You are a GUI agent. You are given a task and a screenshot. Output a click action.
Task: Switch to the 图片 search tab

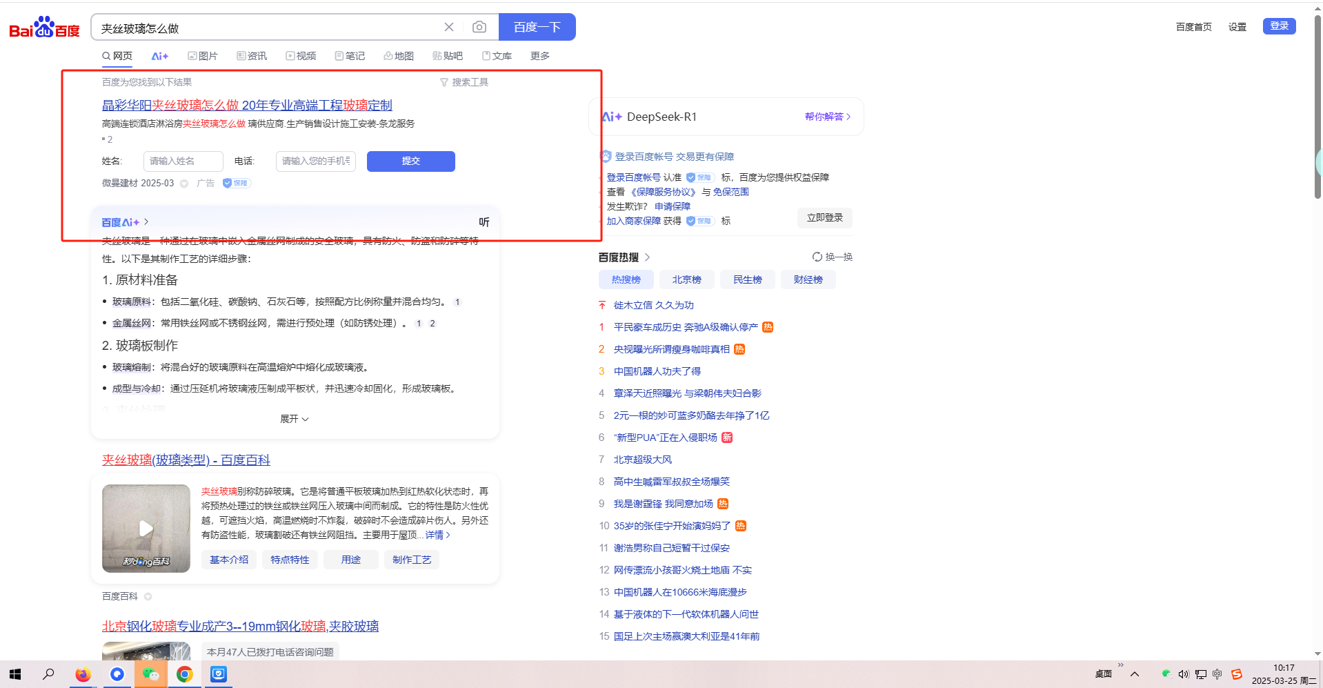coord(203,56)
